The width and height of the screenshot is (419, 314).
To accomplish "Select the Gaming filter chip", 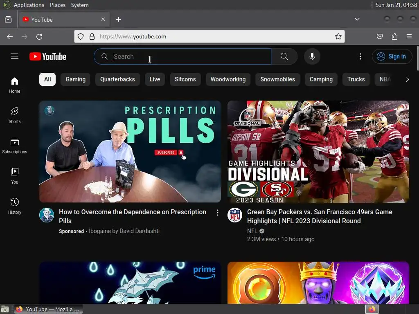I will pos(76,79).
